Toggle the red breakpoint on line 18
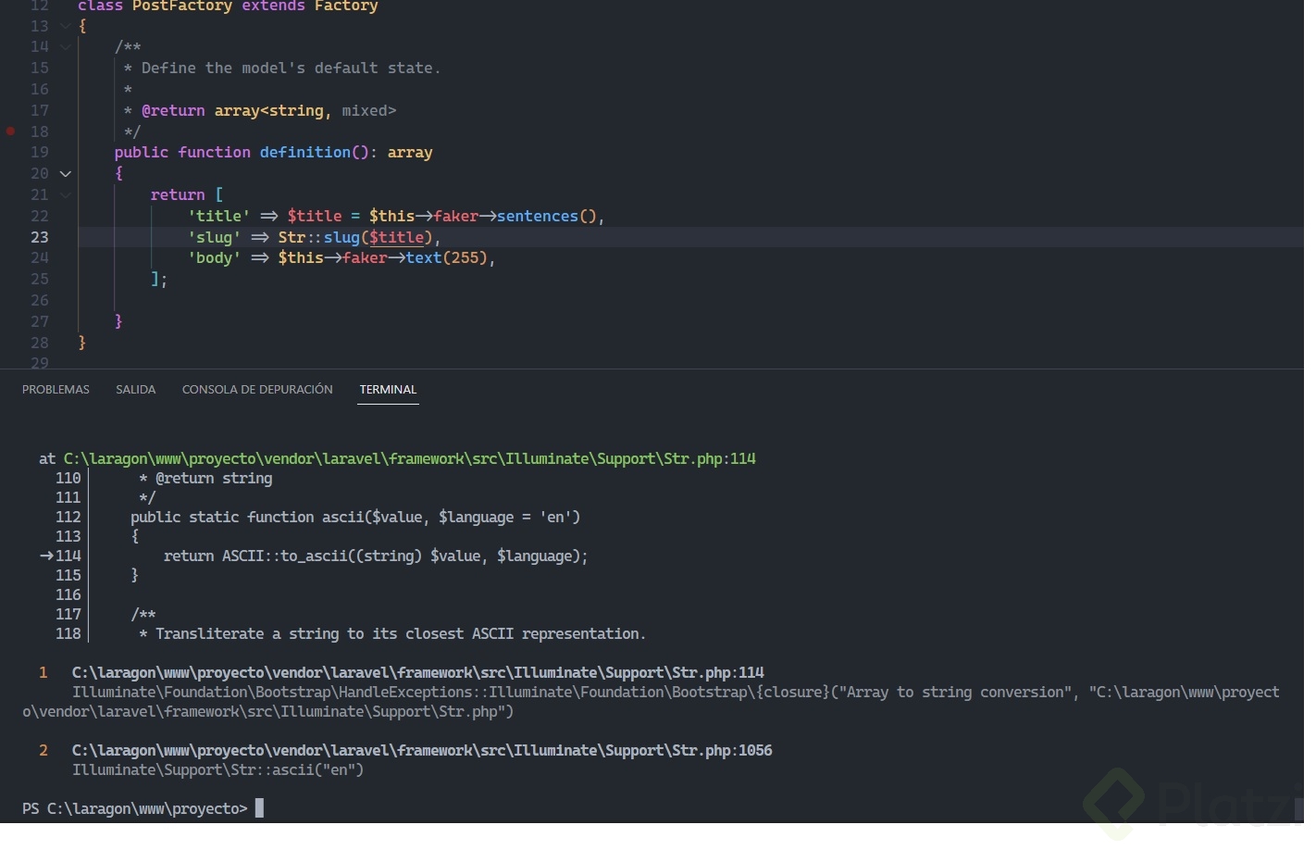The height and width of the screenshot is (850, 1316). click(10, 131)
